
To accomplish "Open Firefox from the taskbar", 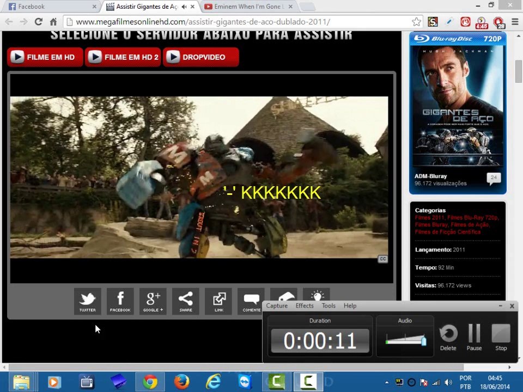I will (182, 382).
